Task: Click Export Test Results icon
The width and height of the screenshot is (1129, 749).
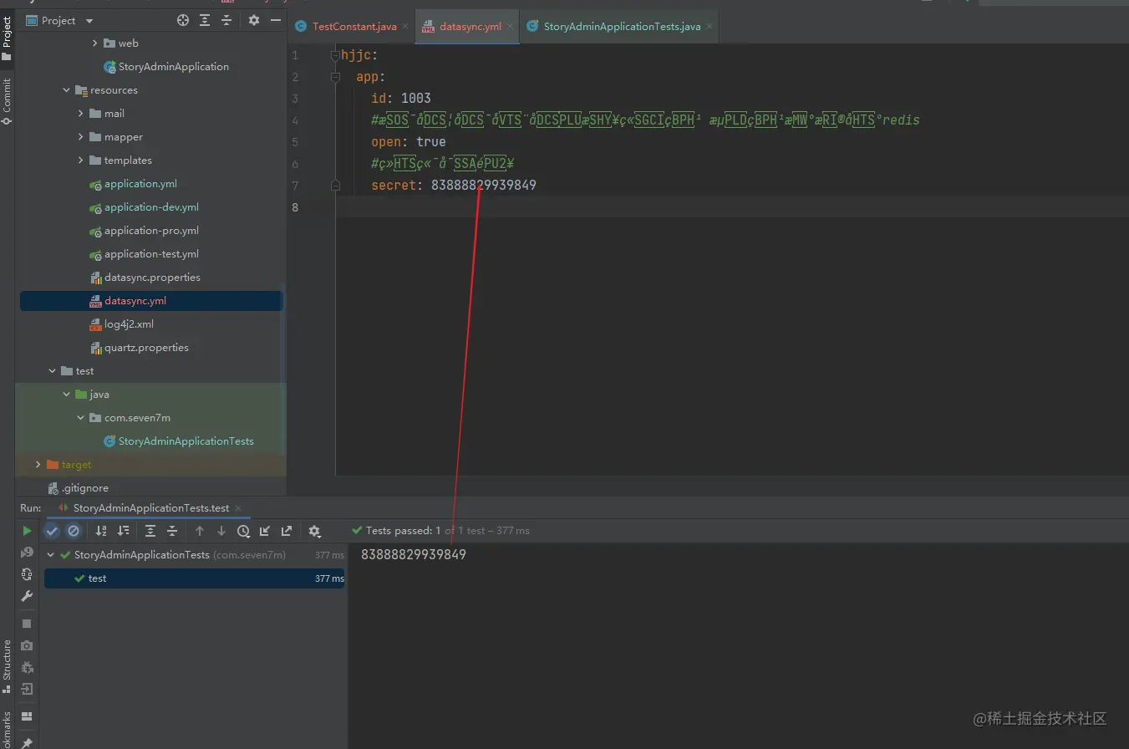Action: pyautogui.click(x=287, y=531)
